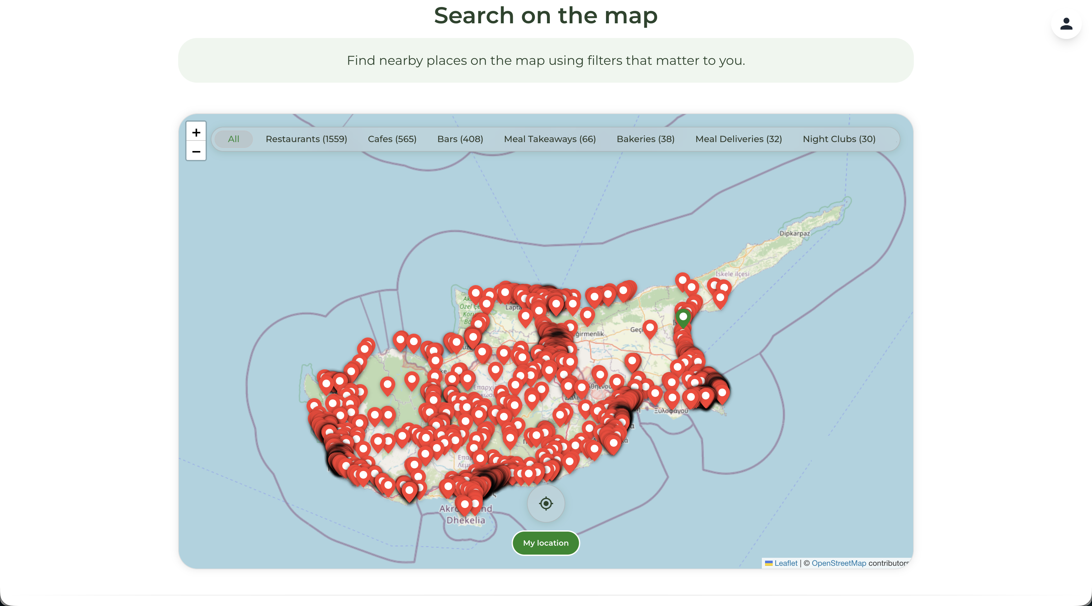Click the Leaflet flag icon in attribution

769,563
